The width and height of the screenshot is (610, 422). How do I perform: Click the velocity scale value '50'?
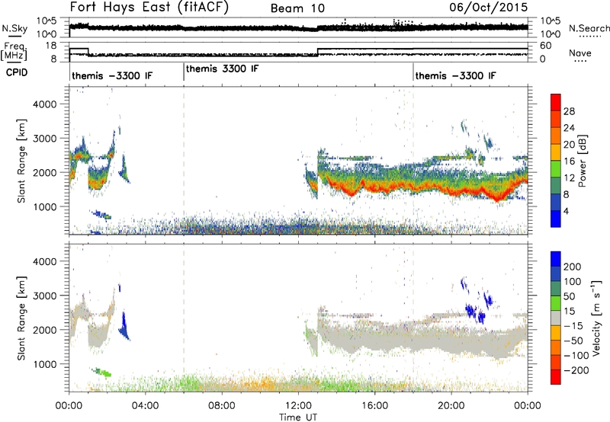point(569,296)
